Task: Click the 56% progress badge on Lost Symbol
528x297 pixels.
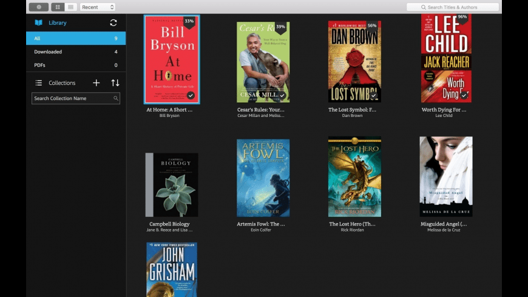Action: tap(372, 26)
